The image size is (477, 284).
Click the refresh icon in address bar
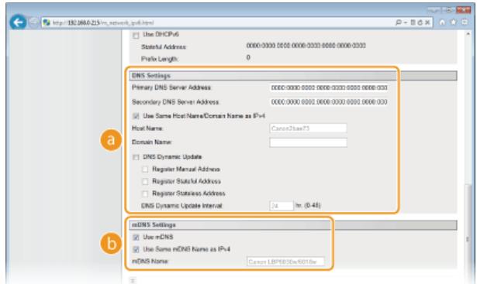pos(420,22)
